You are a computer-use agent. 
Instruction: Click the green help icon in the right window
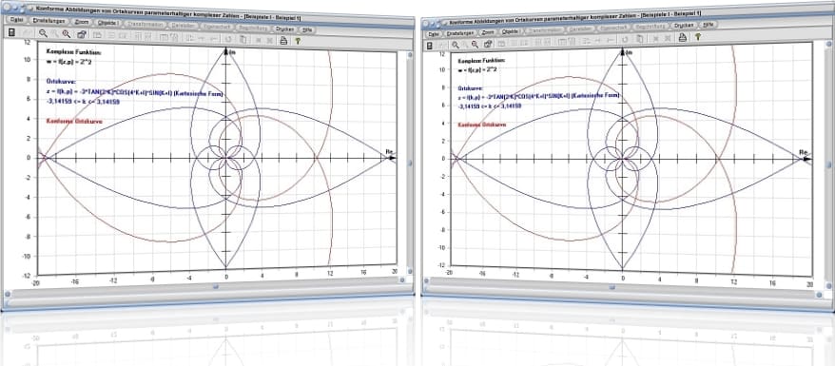697,37
